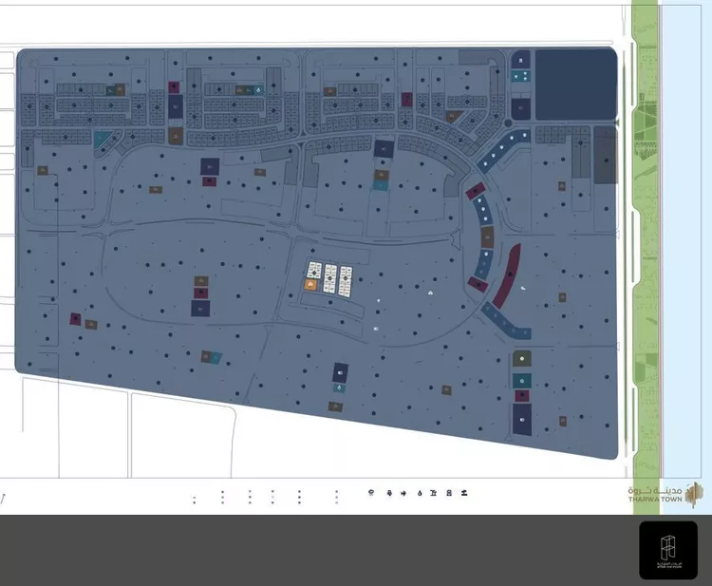
Task: Click the airplane-shaped legend icon
Action: pos(403,493)
